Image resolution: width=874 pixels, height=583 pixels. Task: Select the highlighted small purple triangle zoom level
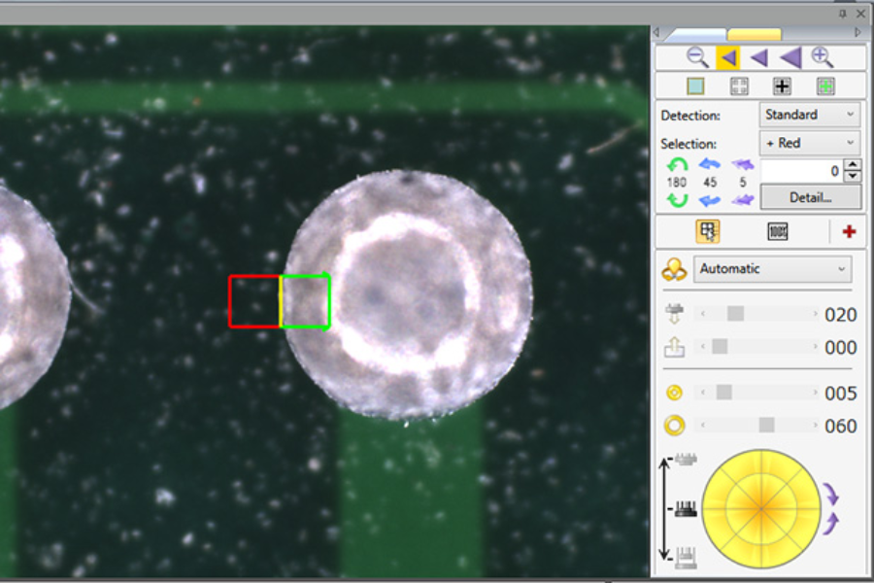[728, 57]
